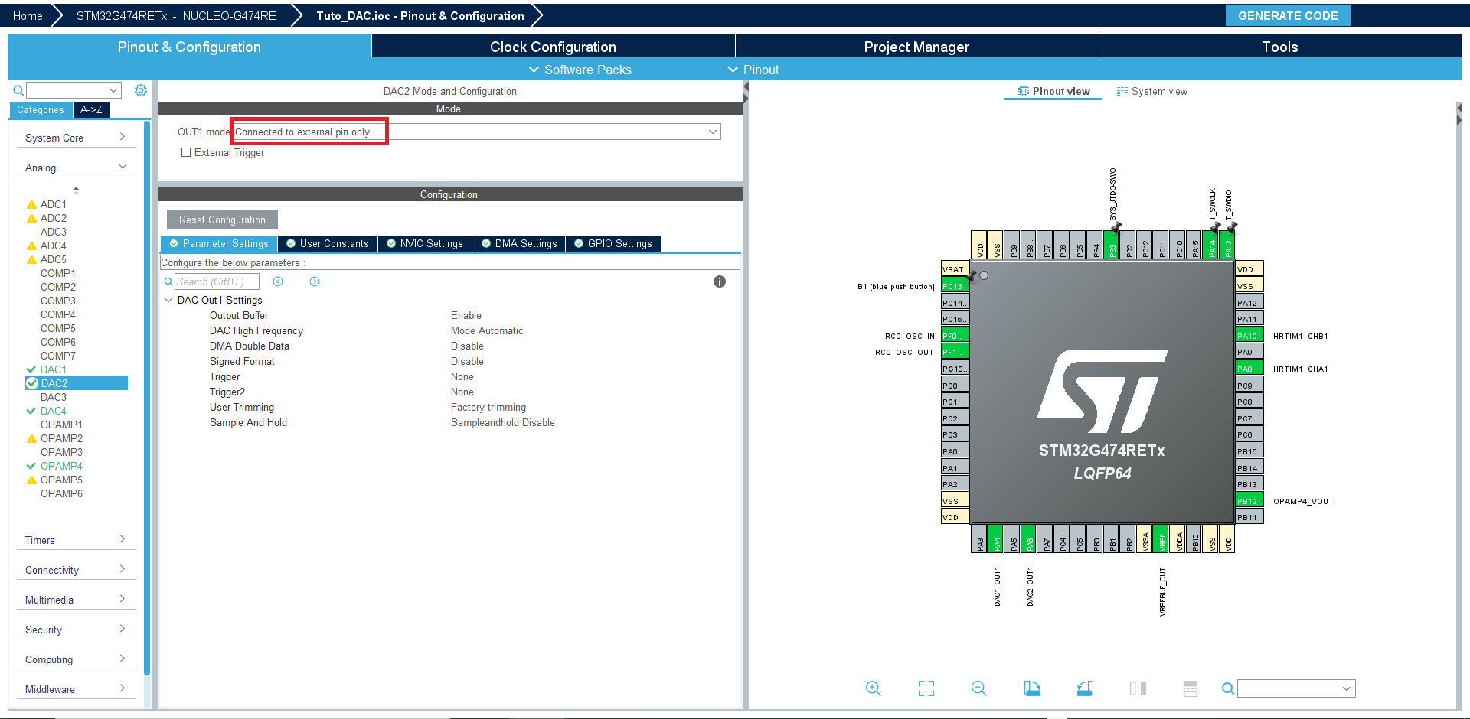Select pin PB12 OPAMP4_VOUT on the chip
The image size is (1470, 719).
coord(1249,501)
